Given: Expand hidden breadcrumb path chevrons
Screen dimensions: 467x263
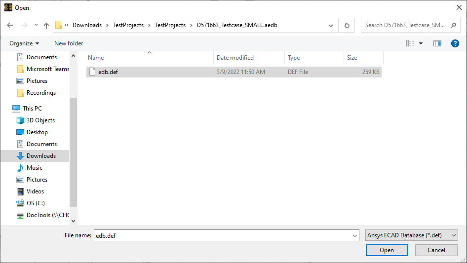Looking at the screenshot, I should (67, 25).
